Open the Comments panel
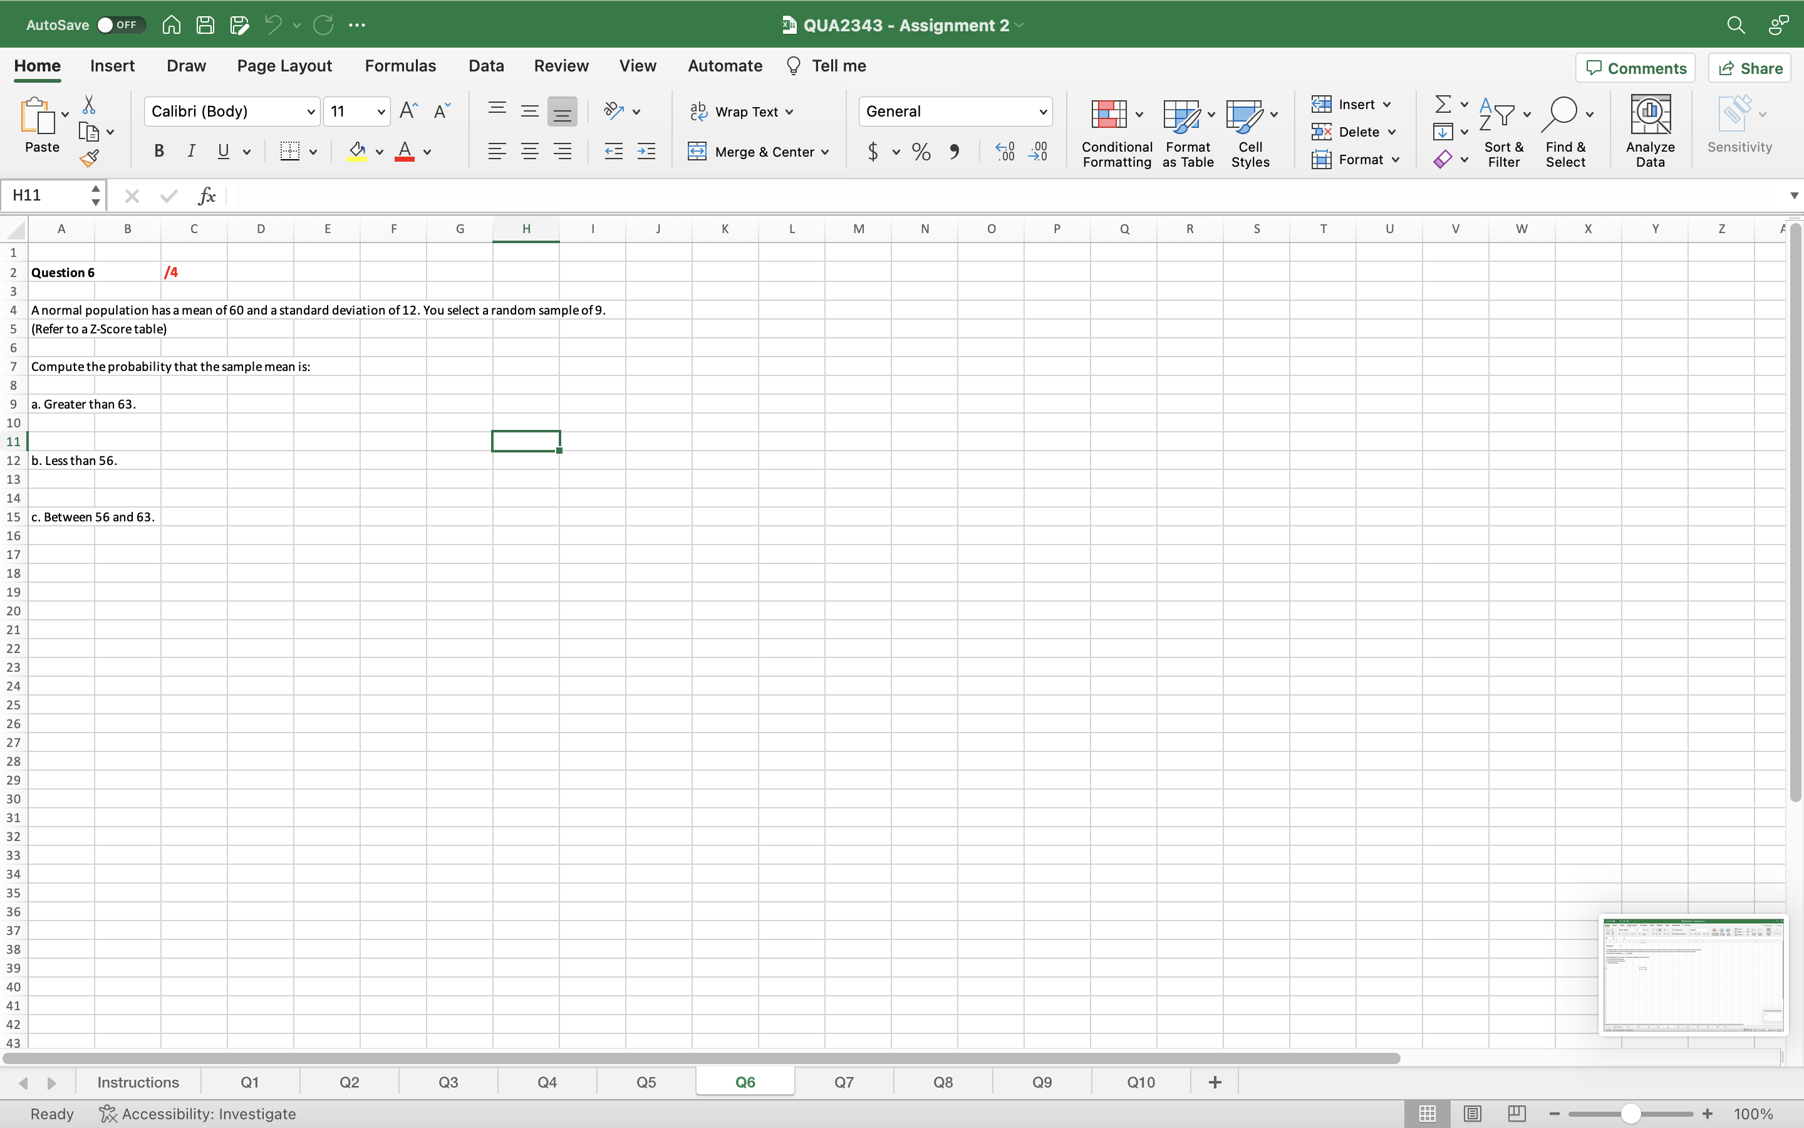This screenshot has height=1128, width=1804. tap(1635, 67)
